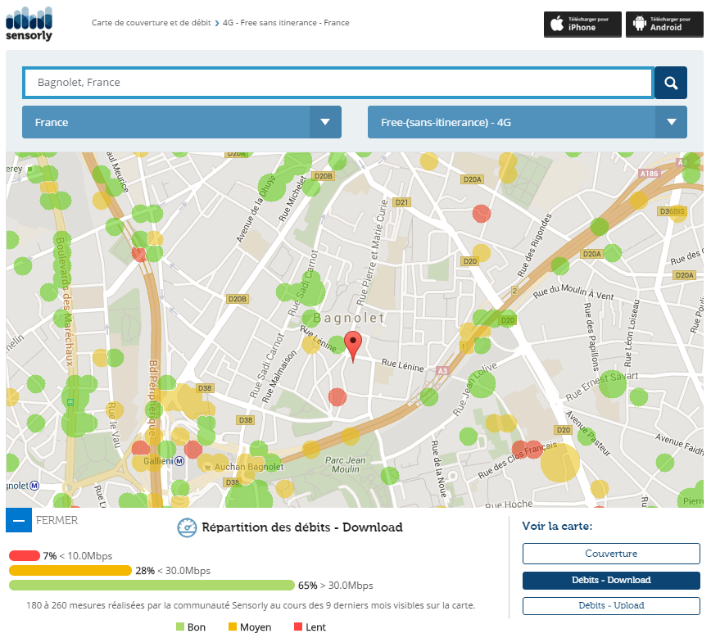Image resolution: width=711 pixels, height=638 pixels.
Task: Open Carte de couverture et de débit link
Action: (x=152, y=23)
